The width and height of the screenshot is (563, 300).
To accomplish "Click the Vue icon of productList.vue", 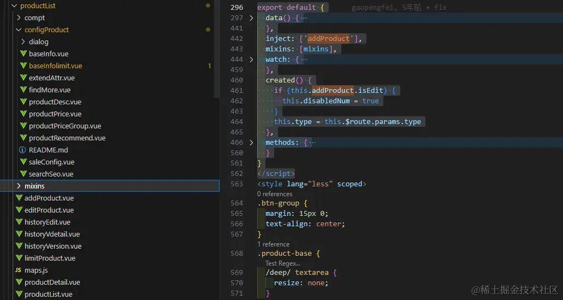I will tap(19, 294).
